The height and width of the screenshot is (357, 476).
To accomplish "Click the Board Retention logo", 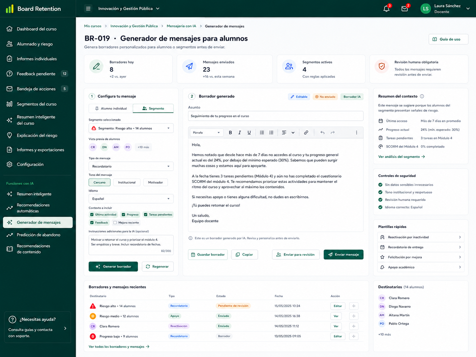I will click(x=33, y=9).
